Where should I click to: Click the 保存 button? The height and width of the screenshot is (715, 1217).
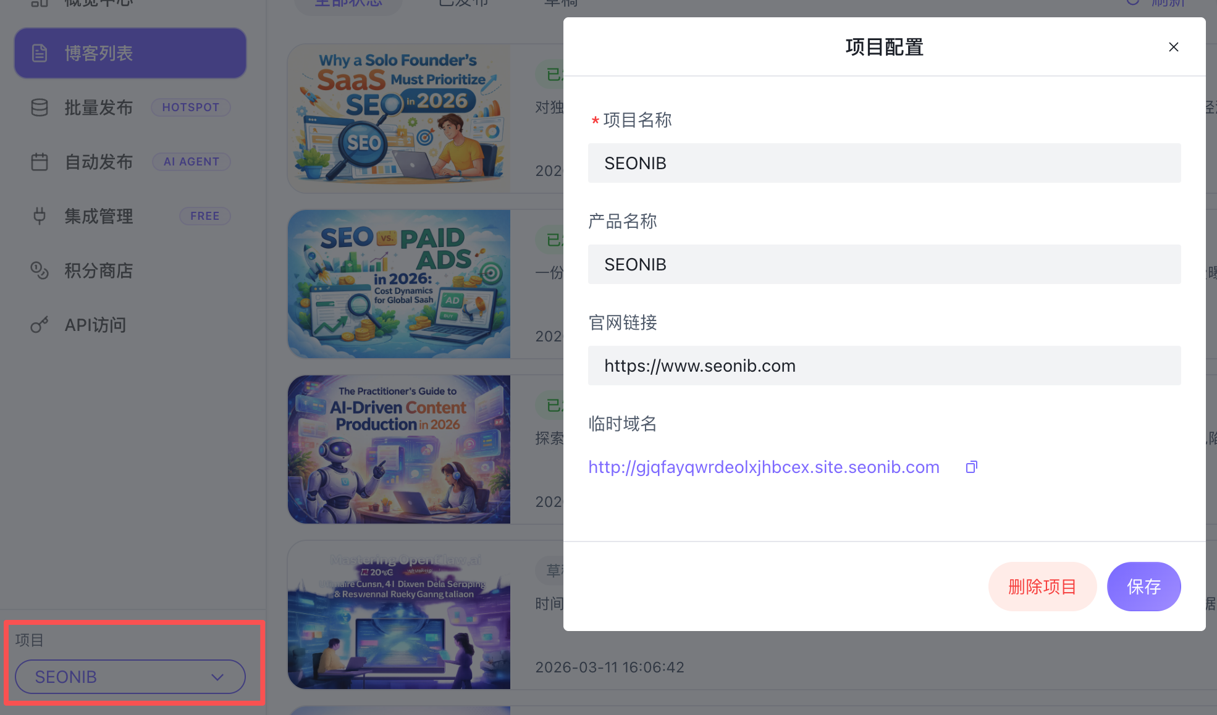(1143, 587)
